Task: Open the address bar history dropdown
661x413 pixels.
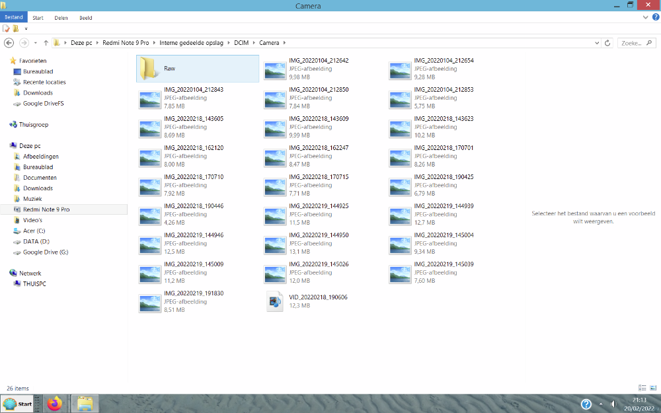Action: coord(598,42)
